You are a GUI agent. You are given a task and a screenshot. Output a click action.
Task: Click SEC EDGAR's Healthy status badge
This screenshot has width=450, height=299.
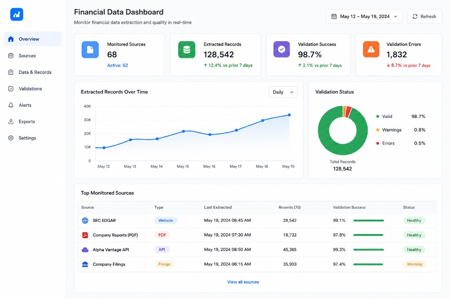pos(414,221)
